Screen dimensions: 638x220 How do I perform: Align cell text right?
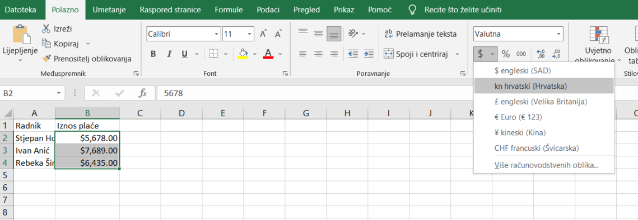coord(334,54)
